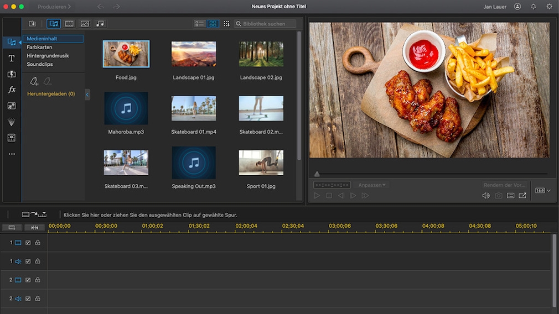Click the preview volume speaker icon
This screenshot has width=559, height=314.
tap(485, 196)
